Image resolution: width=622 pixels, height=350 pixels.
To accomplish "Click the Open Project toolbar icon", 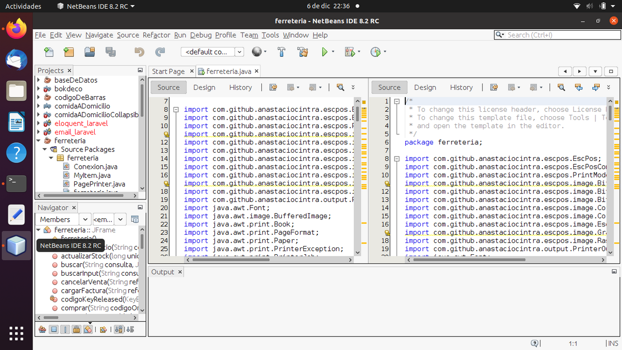I will pos(89,52).
